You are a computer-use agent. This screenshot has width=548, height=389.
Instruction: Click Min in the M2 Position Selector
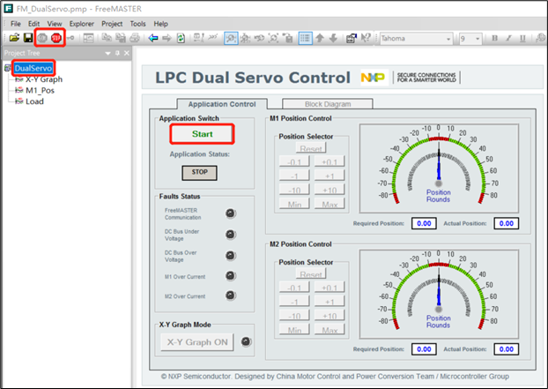294,330
